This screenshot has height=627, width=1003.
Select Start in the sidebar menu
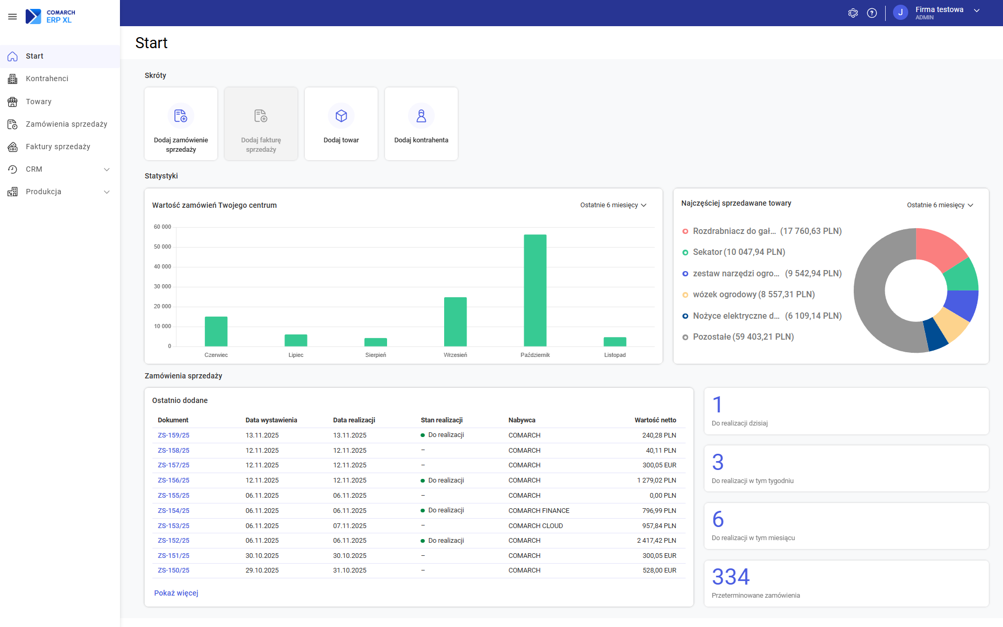(x=35, y=56)
